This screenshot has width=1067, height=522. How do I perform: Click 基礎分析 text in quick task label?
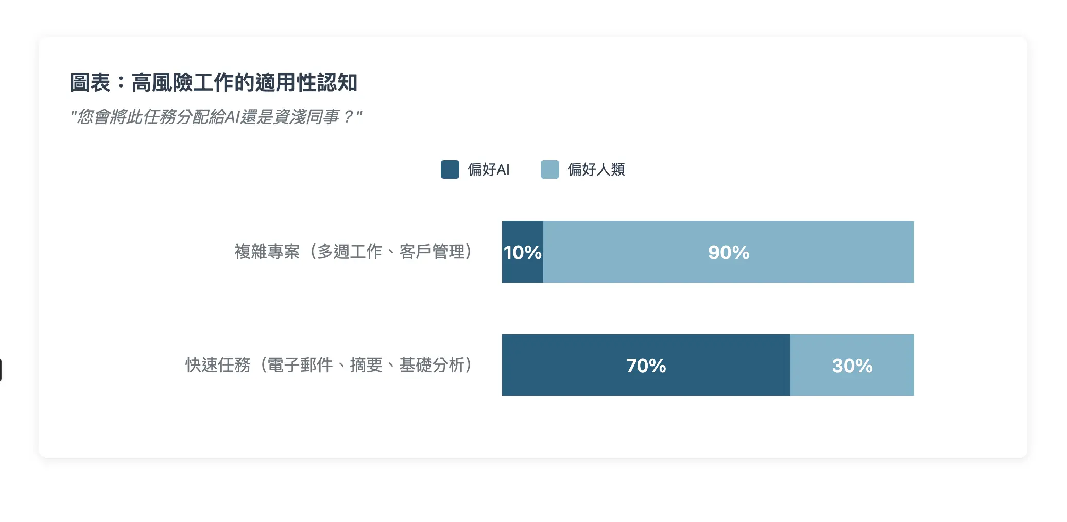click(432, 365)
